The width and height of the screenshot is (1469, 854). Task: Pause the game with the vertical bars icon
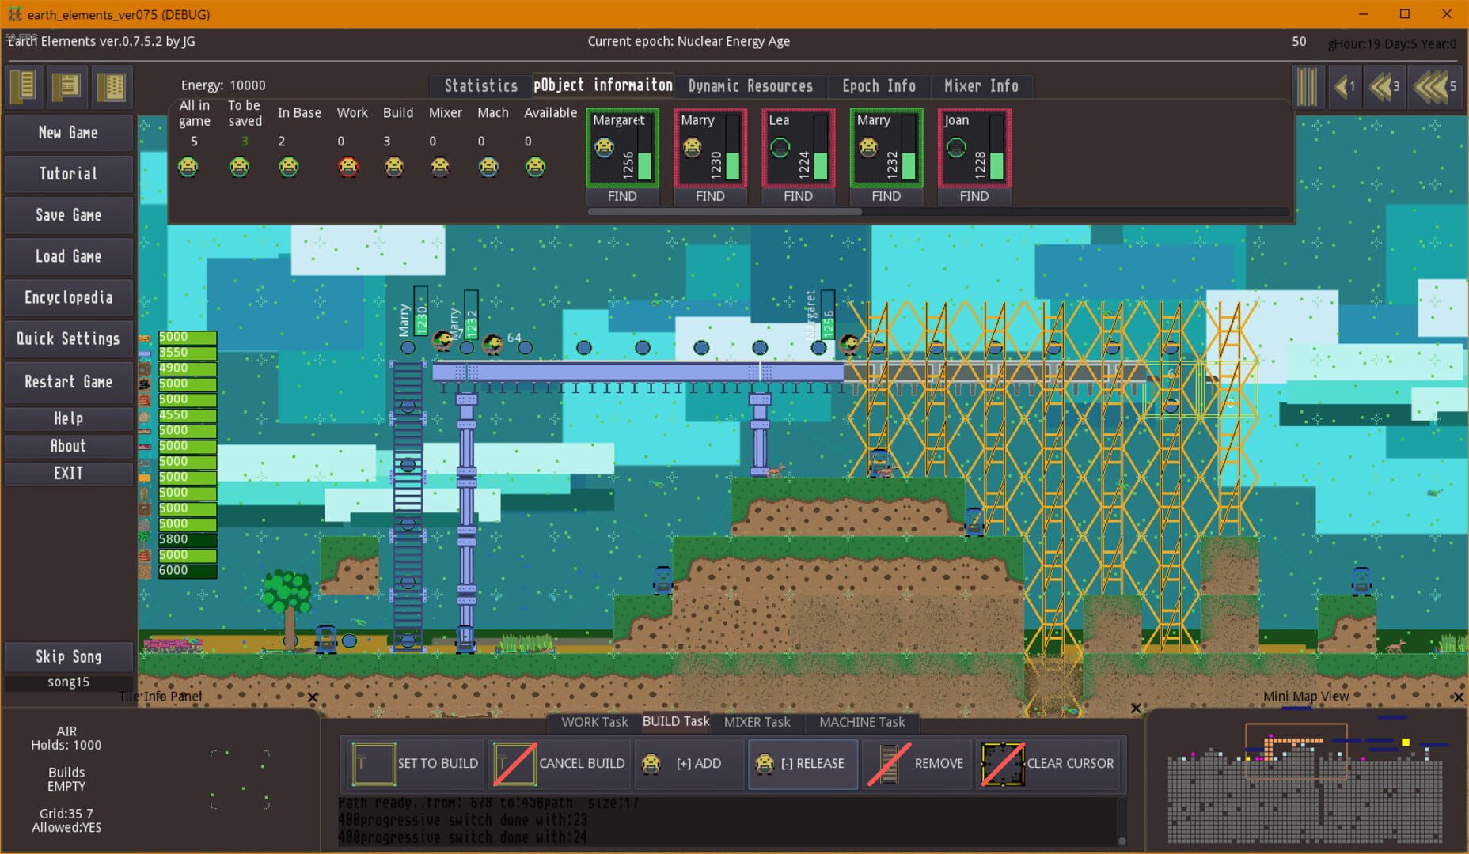pyautogui.click(x=1308, y=86)
